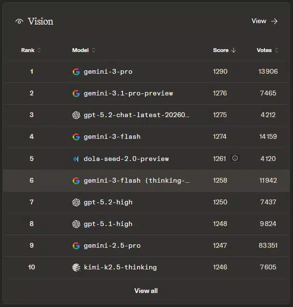Image resolution: width=293 pixels, height=307 pixels.
Task: Click the Kimi logo beside kimi-k2.5-thinking
Action: click(76, 267)
